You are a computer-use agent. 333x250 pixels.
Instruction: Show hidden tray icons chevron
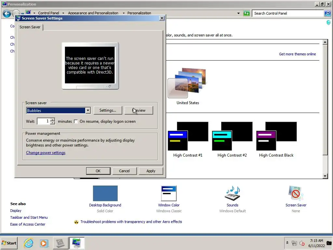pyautogui.click(x=287, y=243)
